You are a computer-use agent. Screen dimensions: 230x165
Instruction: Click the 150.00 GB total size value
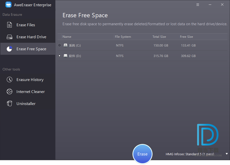coord(161,45)
